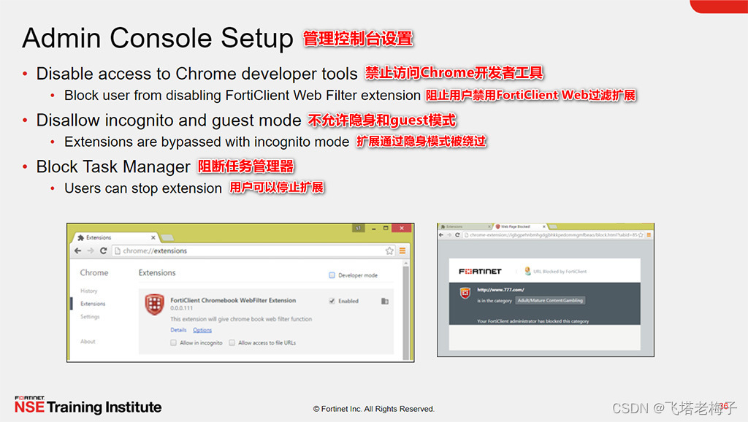The image size is (748, 422).
Task: Open the orange Chrome menu in Extensions window
Action: coord(402,251)
